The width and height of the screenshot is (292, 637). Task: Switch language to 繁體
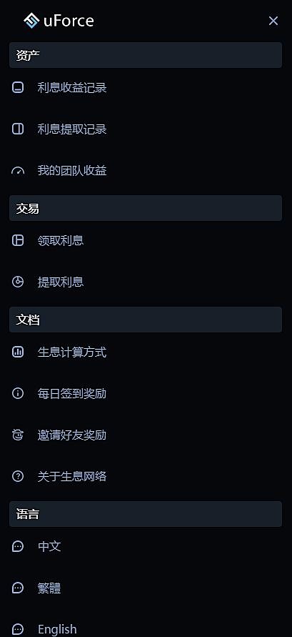point(146,588)
